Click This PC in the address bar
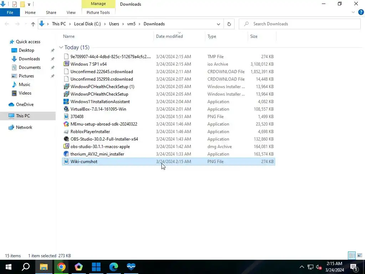Image resolution: width=365 pixels, height=274 pixels. [59, 24]
